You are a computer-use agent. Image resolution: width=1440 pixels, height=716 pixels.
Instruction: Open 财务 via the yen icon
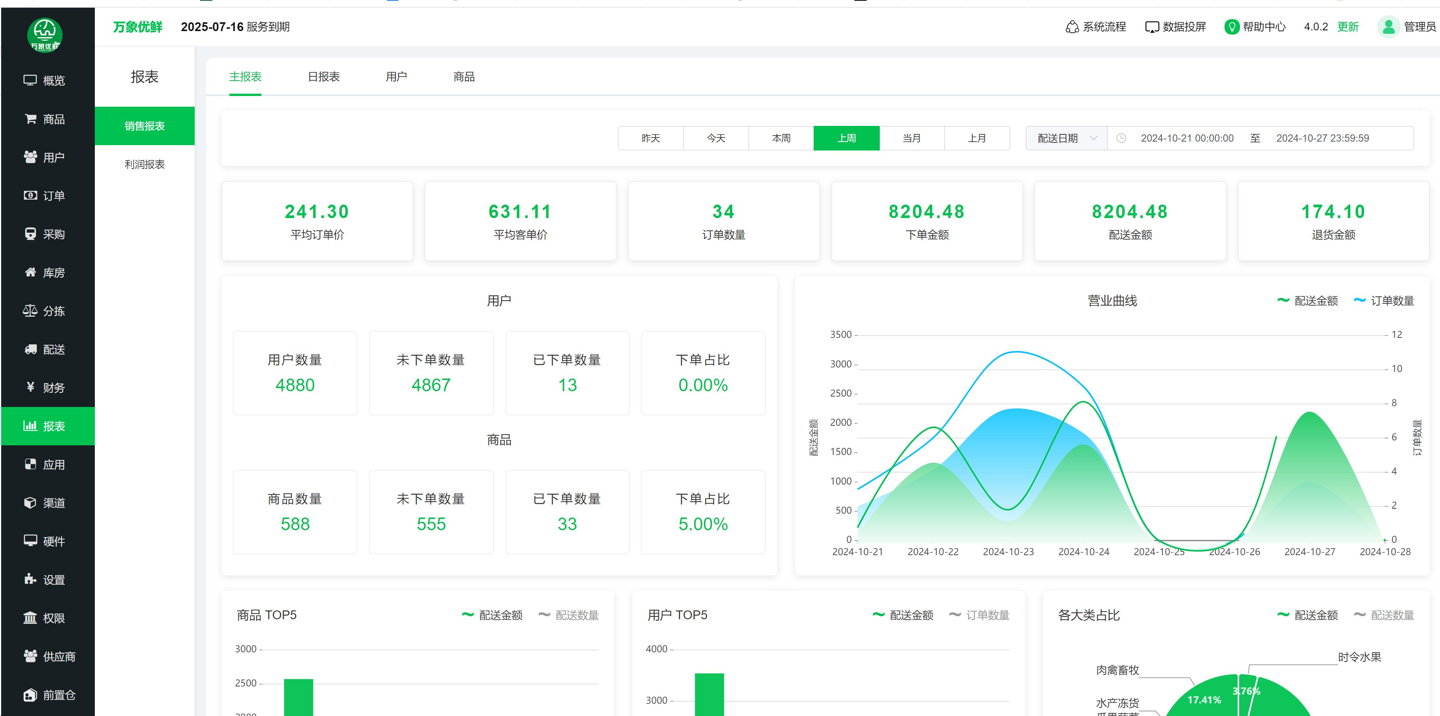[x=30, y=387]
